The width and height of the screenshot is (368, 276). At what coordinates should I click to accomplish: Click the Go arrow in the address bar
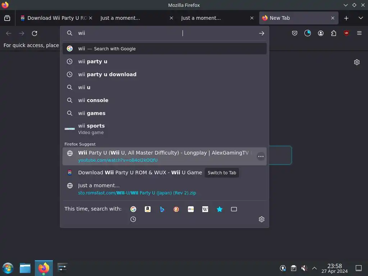pos(262,33)
